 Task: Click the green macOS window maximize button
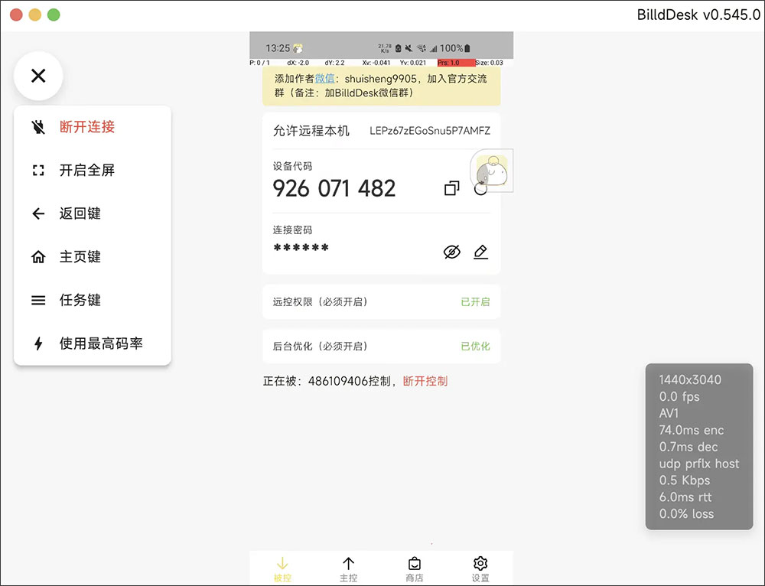pyautogui.click(x=54, y=15)
